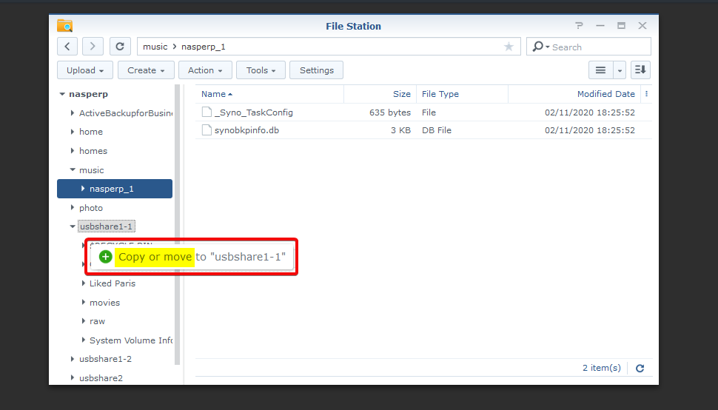Screen dimensions: 718x410
Task: Select the home folder in the tree
Action: 90,132
